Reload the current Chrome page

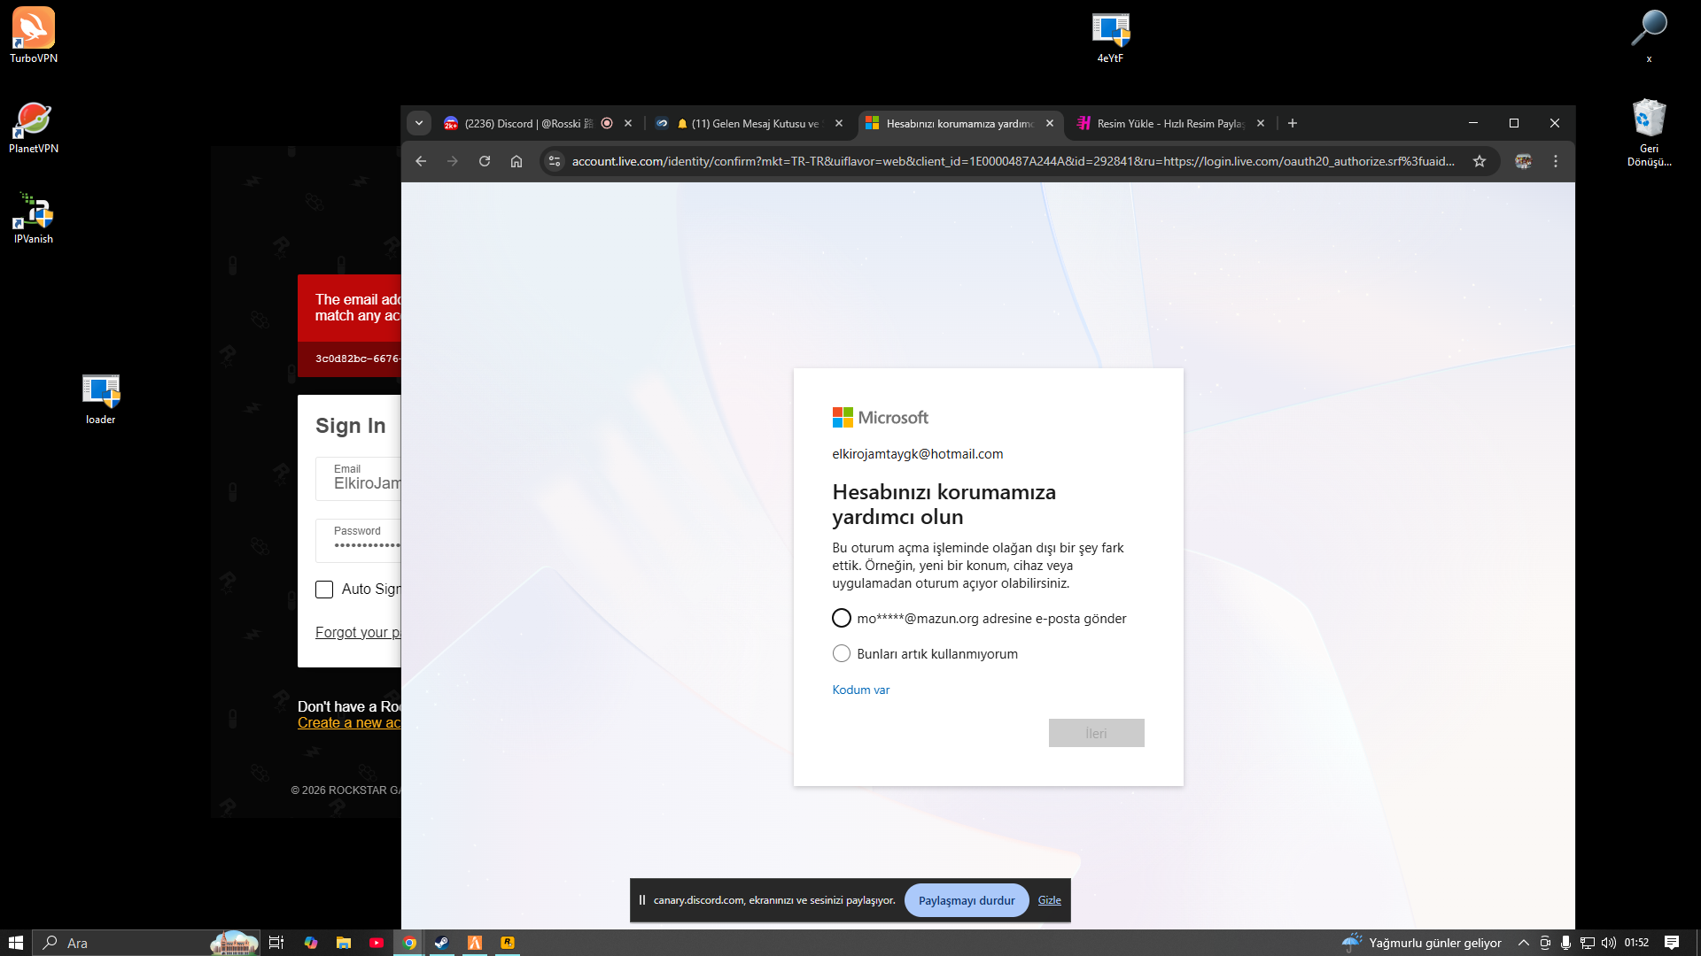pyautogui.click(x=485, y=161)
